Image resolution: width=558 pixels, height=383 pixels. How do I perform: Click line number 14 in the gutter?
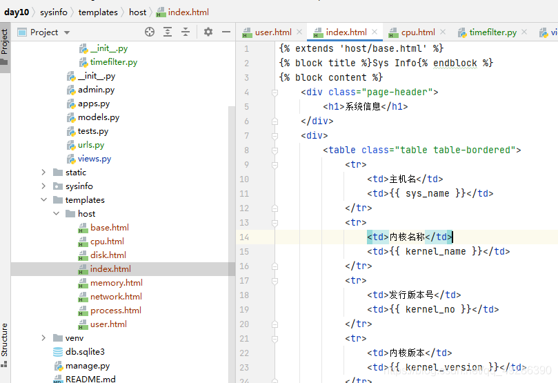pos(243,237)
